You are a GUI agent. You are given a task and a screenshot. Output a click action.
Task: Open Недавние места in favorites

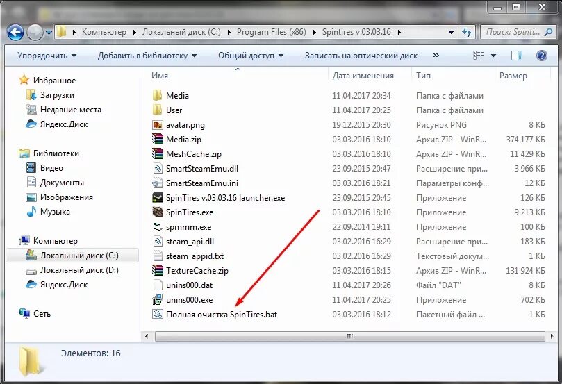[71, 110]
